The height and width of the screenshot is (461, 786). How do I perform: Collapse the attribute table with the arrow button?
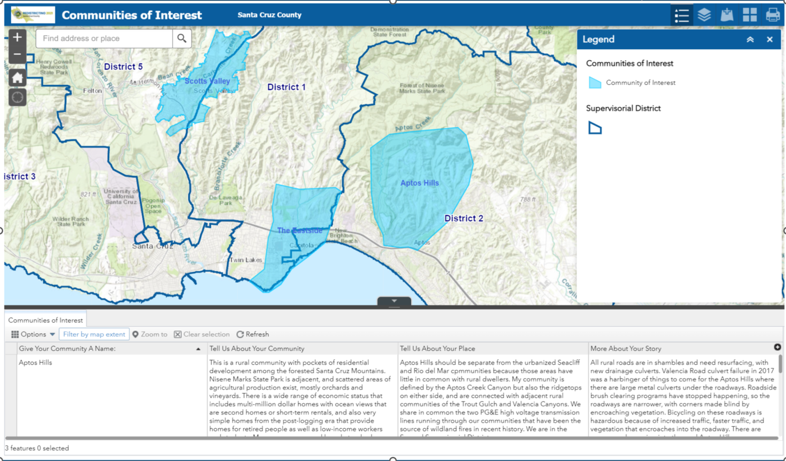coord(394,301)
